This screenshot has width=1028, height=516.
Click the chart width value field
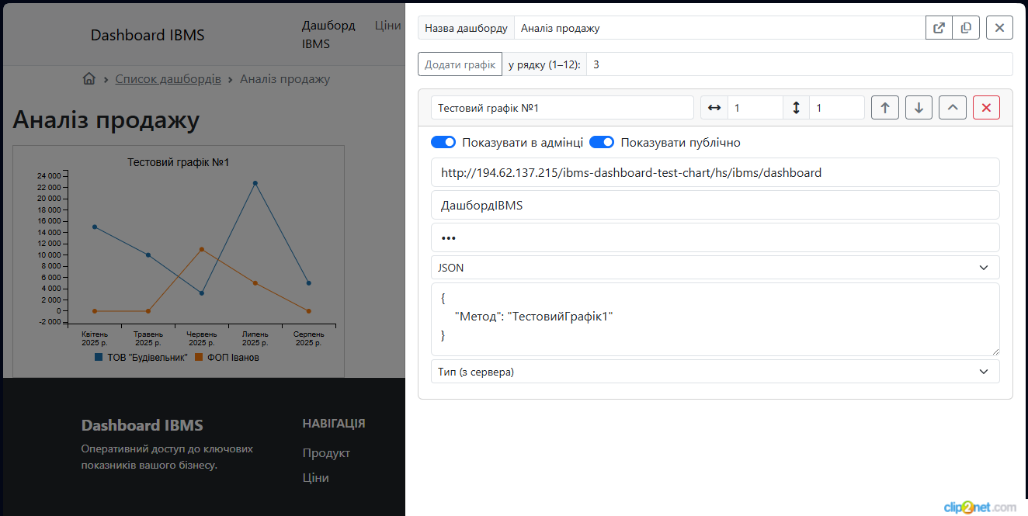754,108
